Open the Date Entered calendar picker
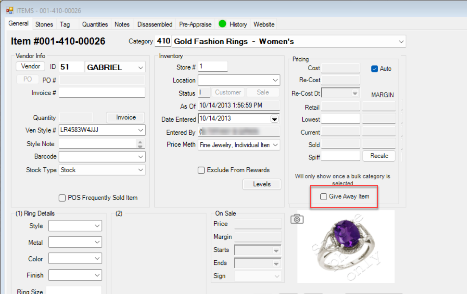The width and height of the screenshot is (467, 294). 275,119
